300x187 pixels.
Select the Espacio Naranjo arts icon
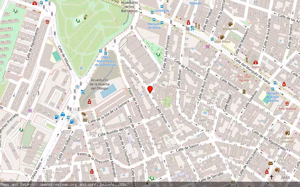pos(287,133)
